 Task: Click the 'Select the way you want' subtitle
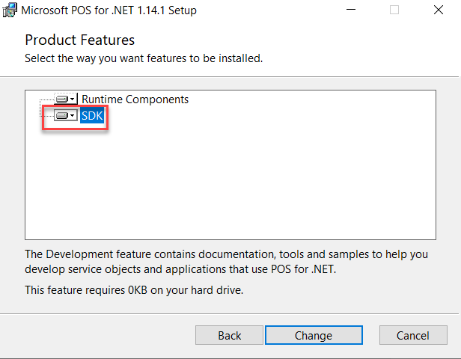144,58
